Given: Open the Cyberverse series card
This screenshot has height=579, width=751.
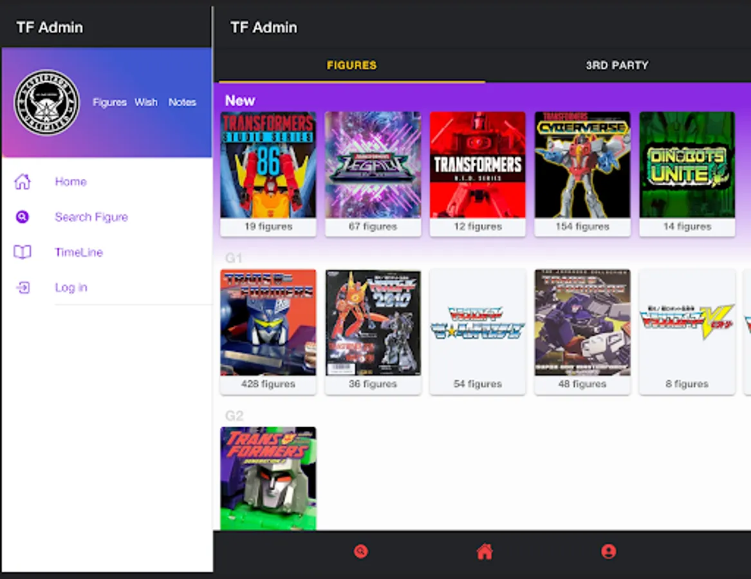Looking at the screenshot, I should (582, 174).
